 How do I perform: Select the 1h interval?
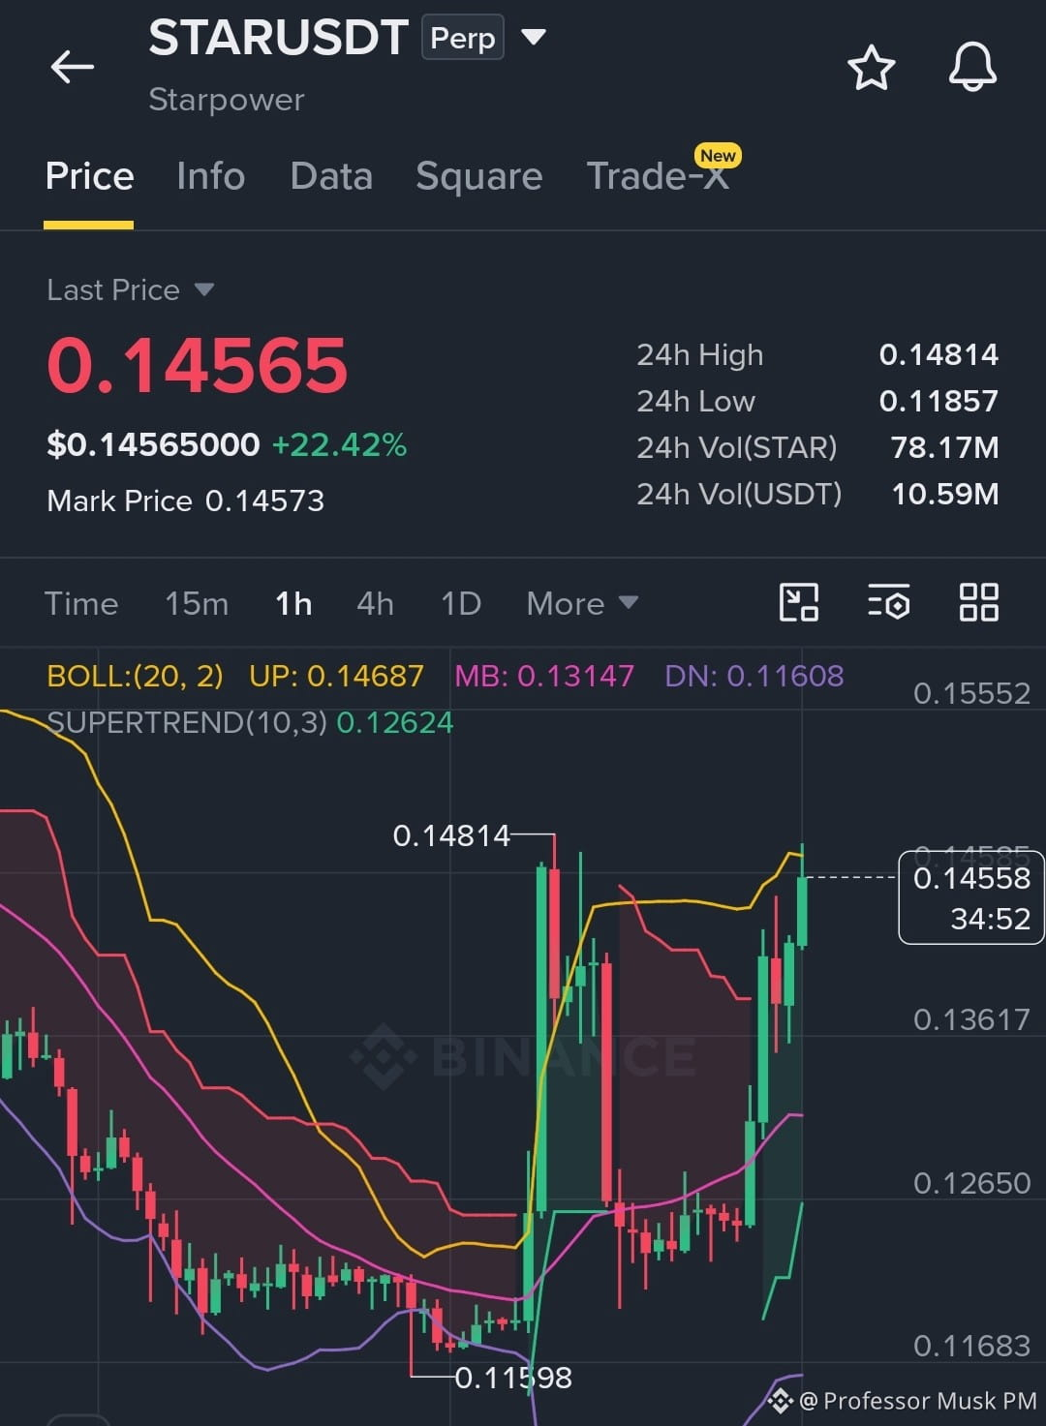[293, 603]
